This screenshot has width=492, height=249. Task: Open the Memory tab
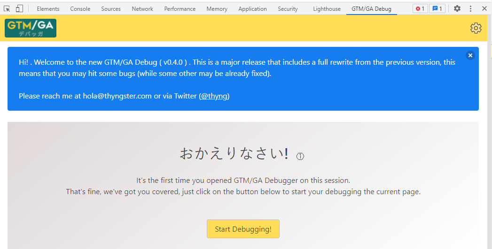tap(217, 9)
